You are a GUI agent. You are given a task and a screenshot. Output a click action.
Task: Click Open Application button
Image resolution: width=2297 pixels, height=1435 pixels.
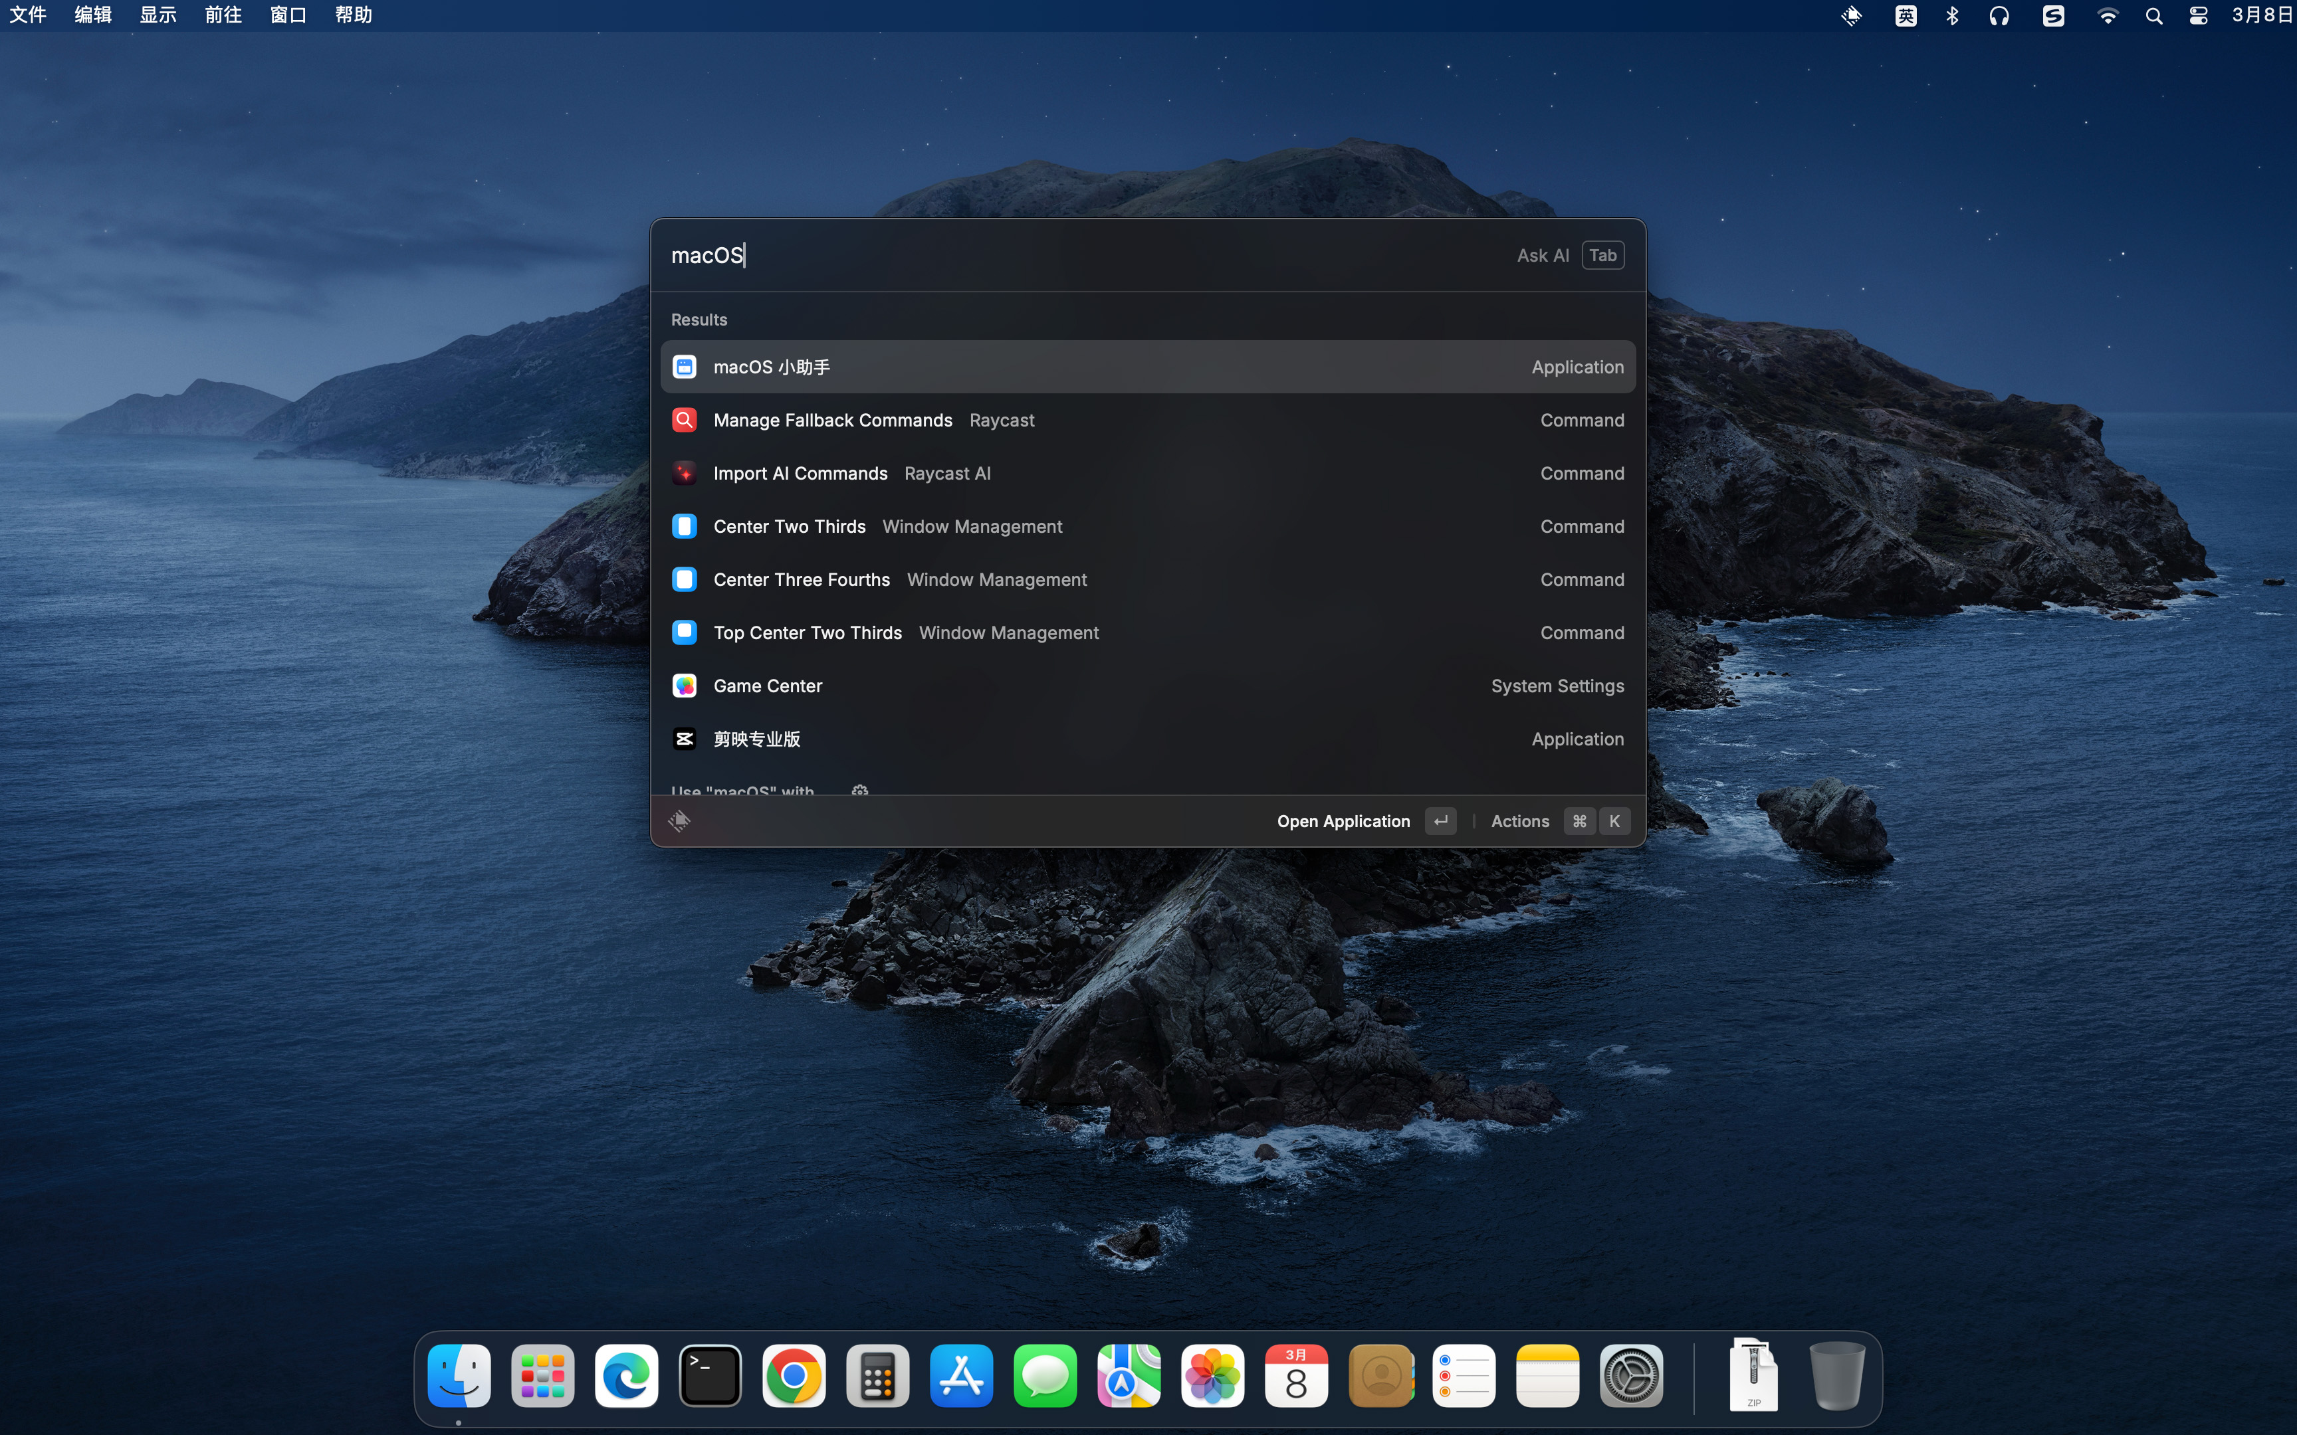[x=1366, y=821]
